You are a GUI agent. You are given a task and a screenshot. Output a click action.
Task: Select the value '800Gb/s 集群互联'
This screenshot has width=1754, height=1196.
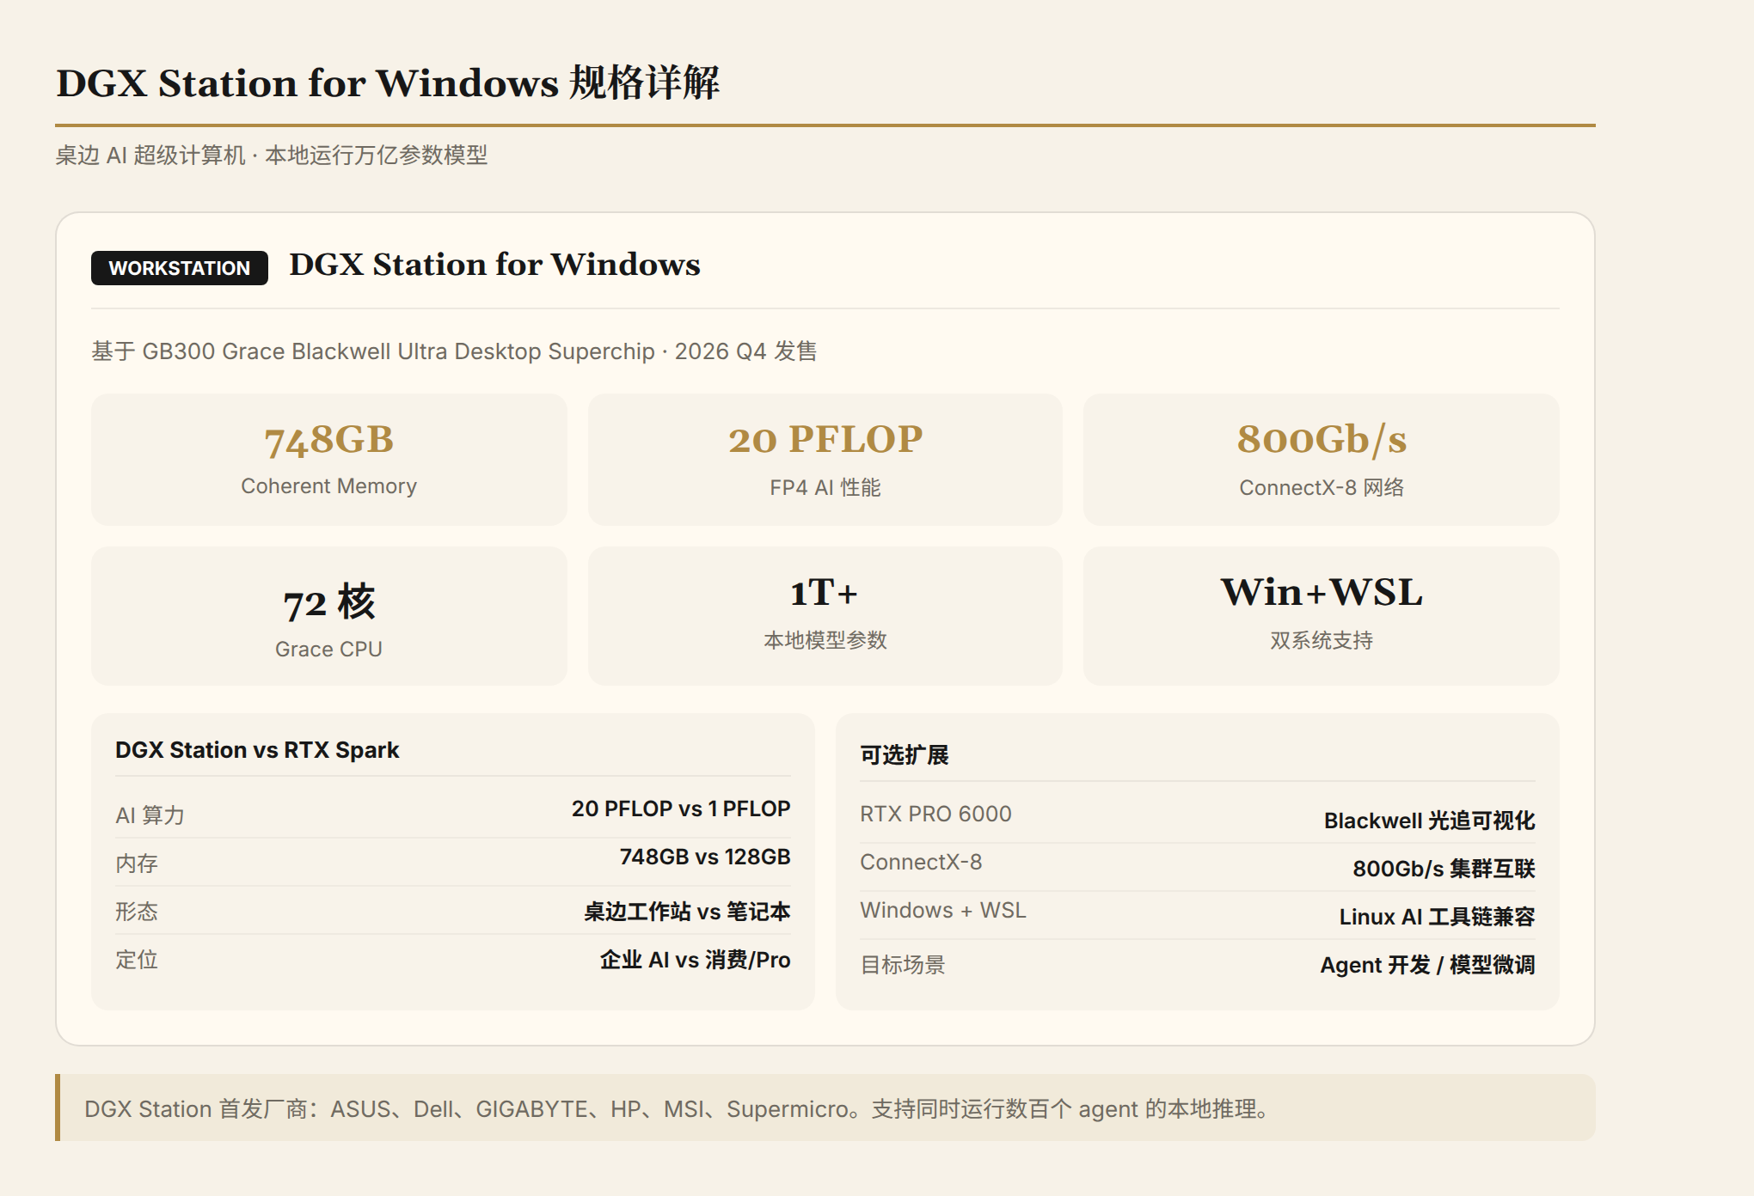coord(1444,869)
